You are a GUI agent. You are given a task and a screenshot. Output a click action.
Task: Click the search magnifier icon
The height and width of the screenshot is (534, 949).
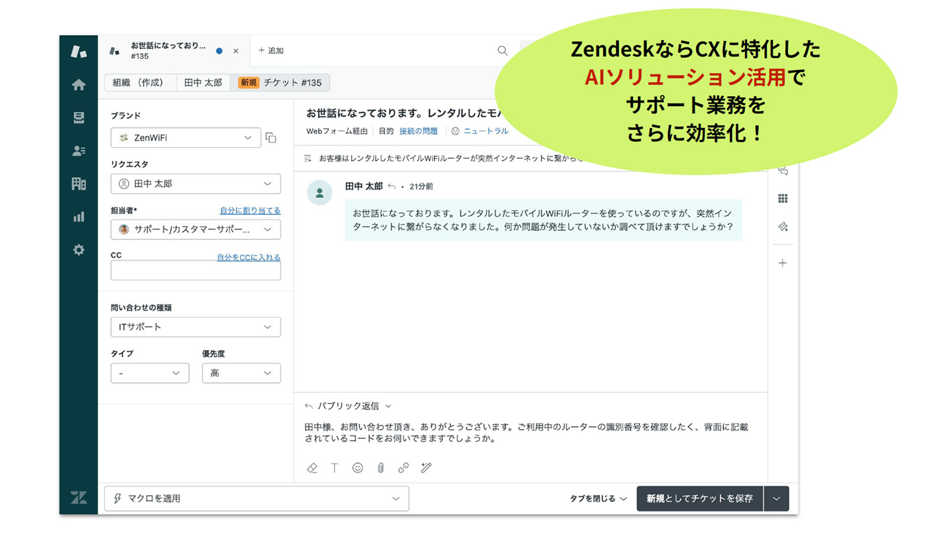coord(502,50)
